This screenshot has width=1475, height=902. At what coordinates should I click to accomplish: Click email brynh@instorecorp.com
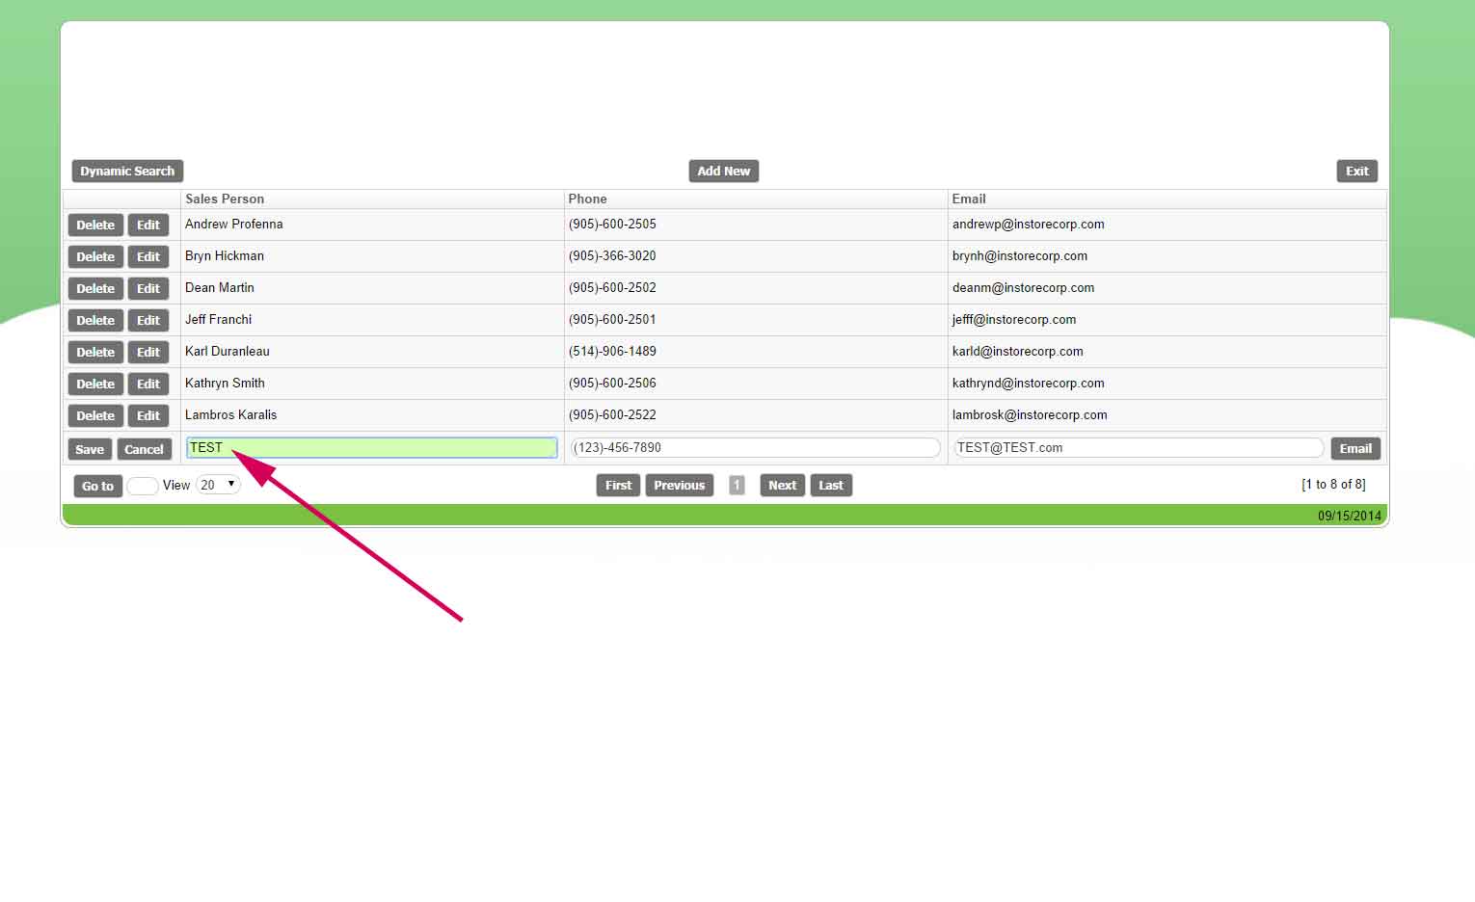pyautogui.click(x=1020, y=256)
